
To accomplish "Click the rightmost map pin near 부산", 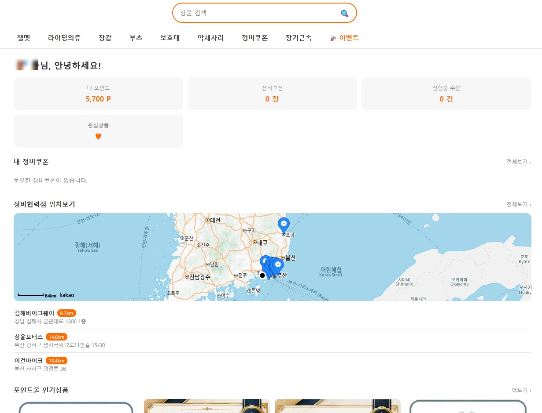I will point(278,266).
